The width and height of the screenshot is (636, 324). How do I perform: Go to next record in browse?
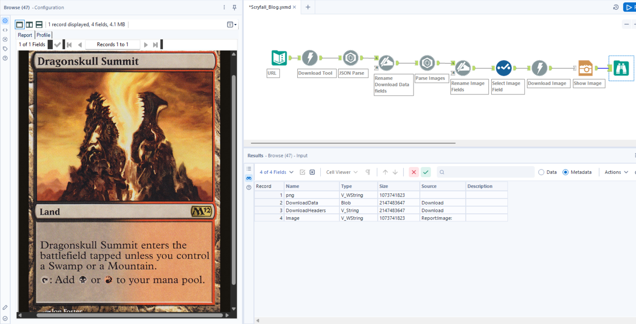[146, 45]
